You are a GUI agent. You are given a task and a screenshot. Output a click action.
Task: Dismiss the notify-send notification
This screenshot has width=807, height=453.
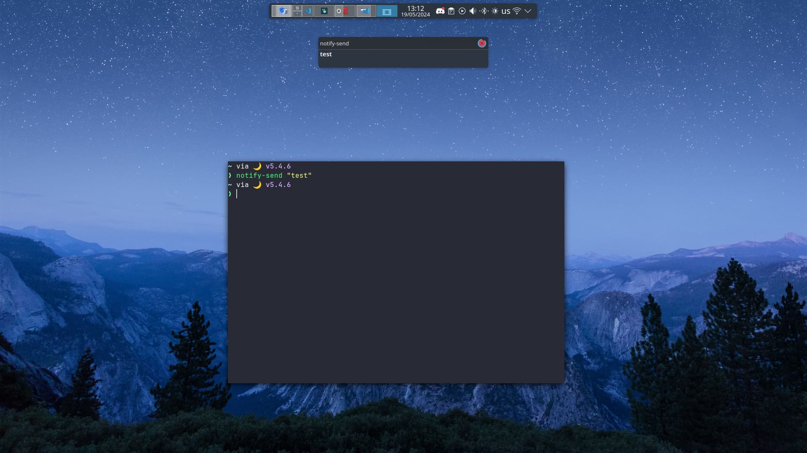click(x=482, y=43)
